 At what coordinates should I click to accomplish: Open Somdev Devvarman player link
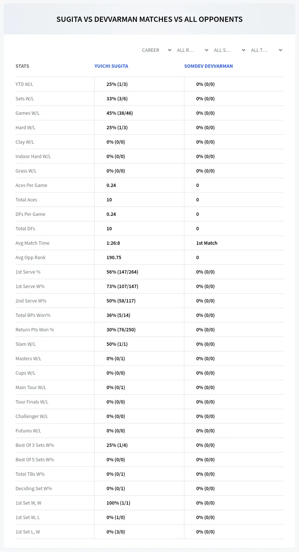(x=208, y=66)
